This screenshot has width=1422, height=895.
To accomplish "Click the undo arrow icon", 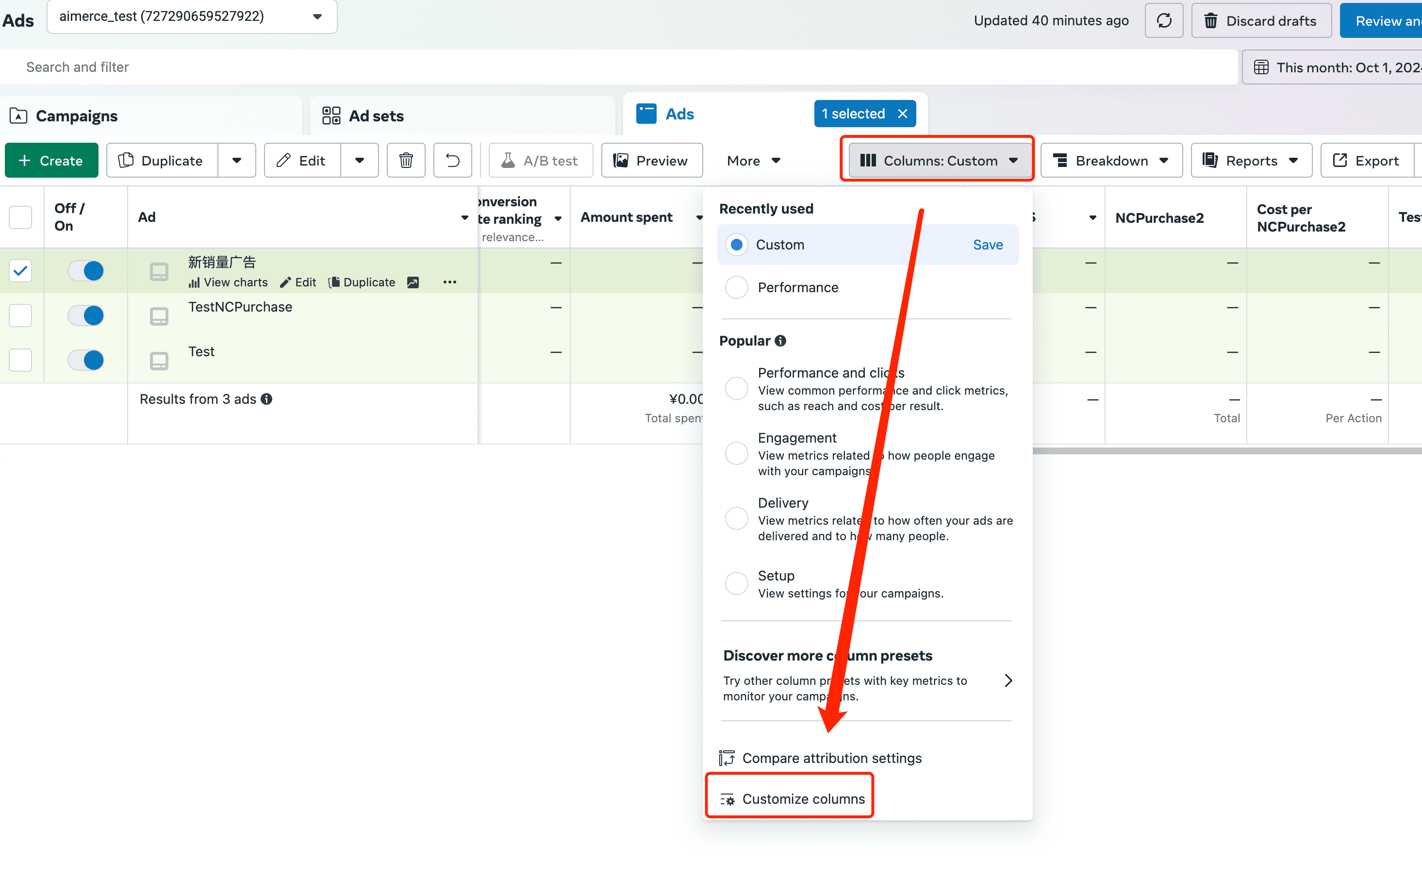I will pos(452,161).
